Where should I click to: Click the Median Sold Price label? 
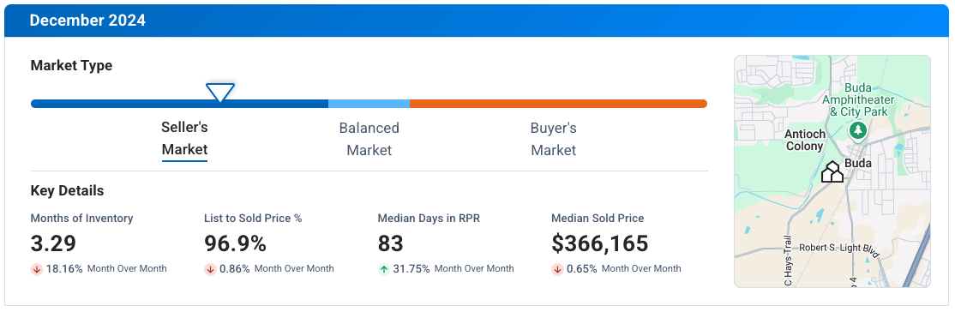tap(598, 219)
